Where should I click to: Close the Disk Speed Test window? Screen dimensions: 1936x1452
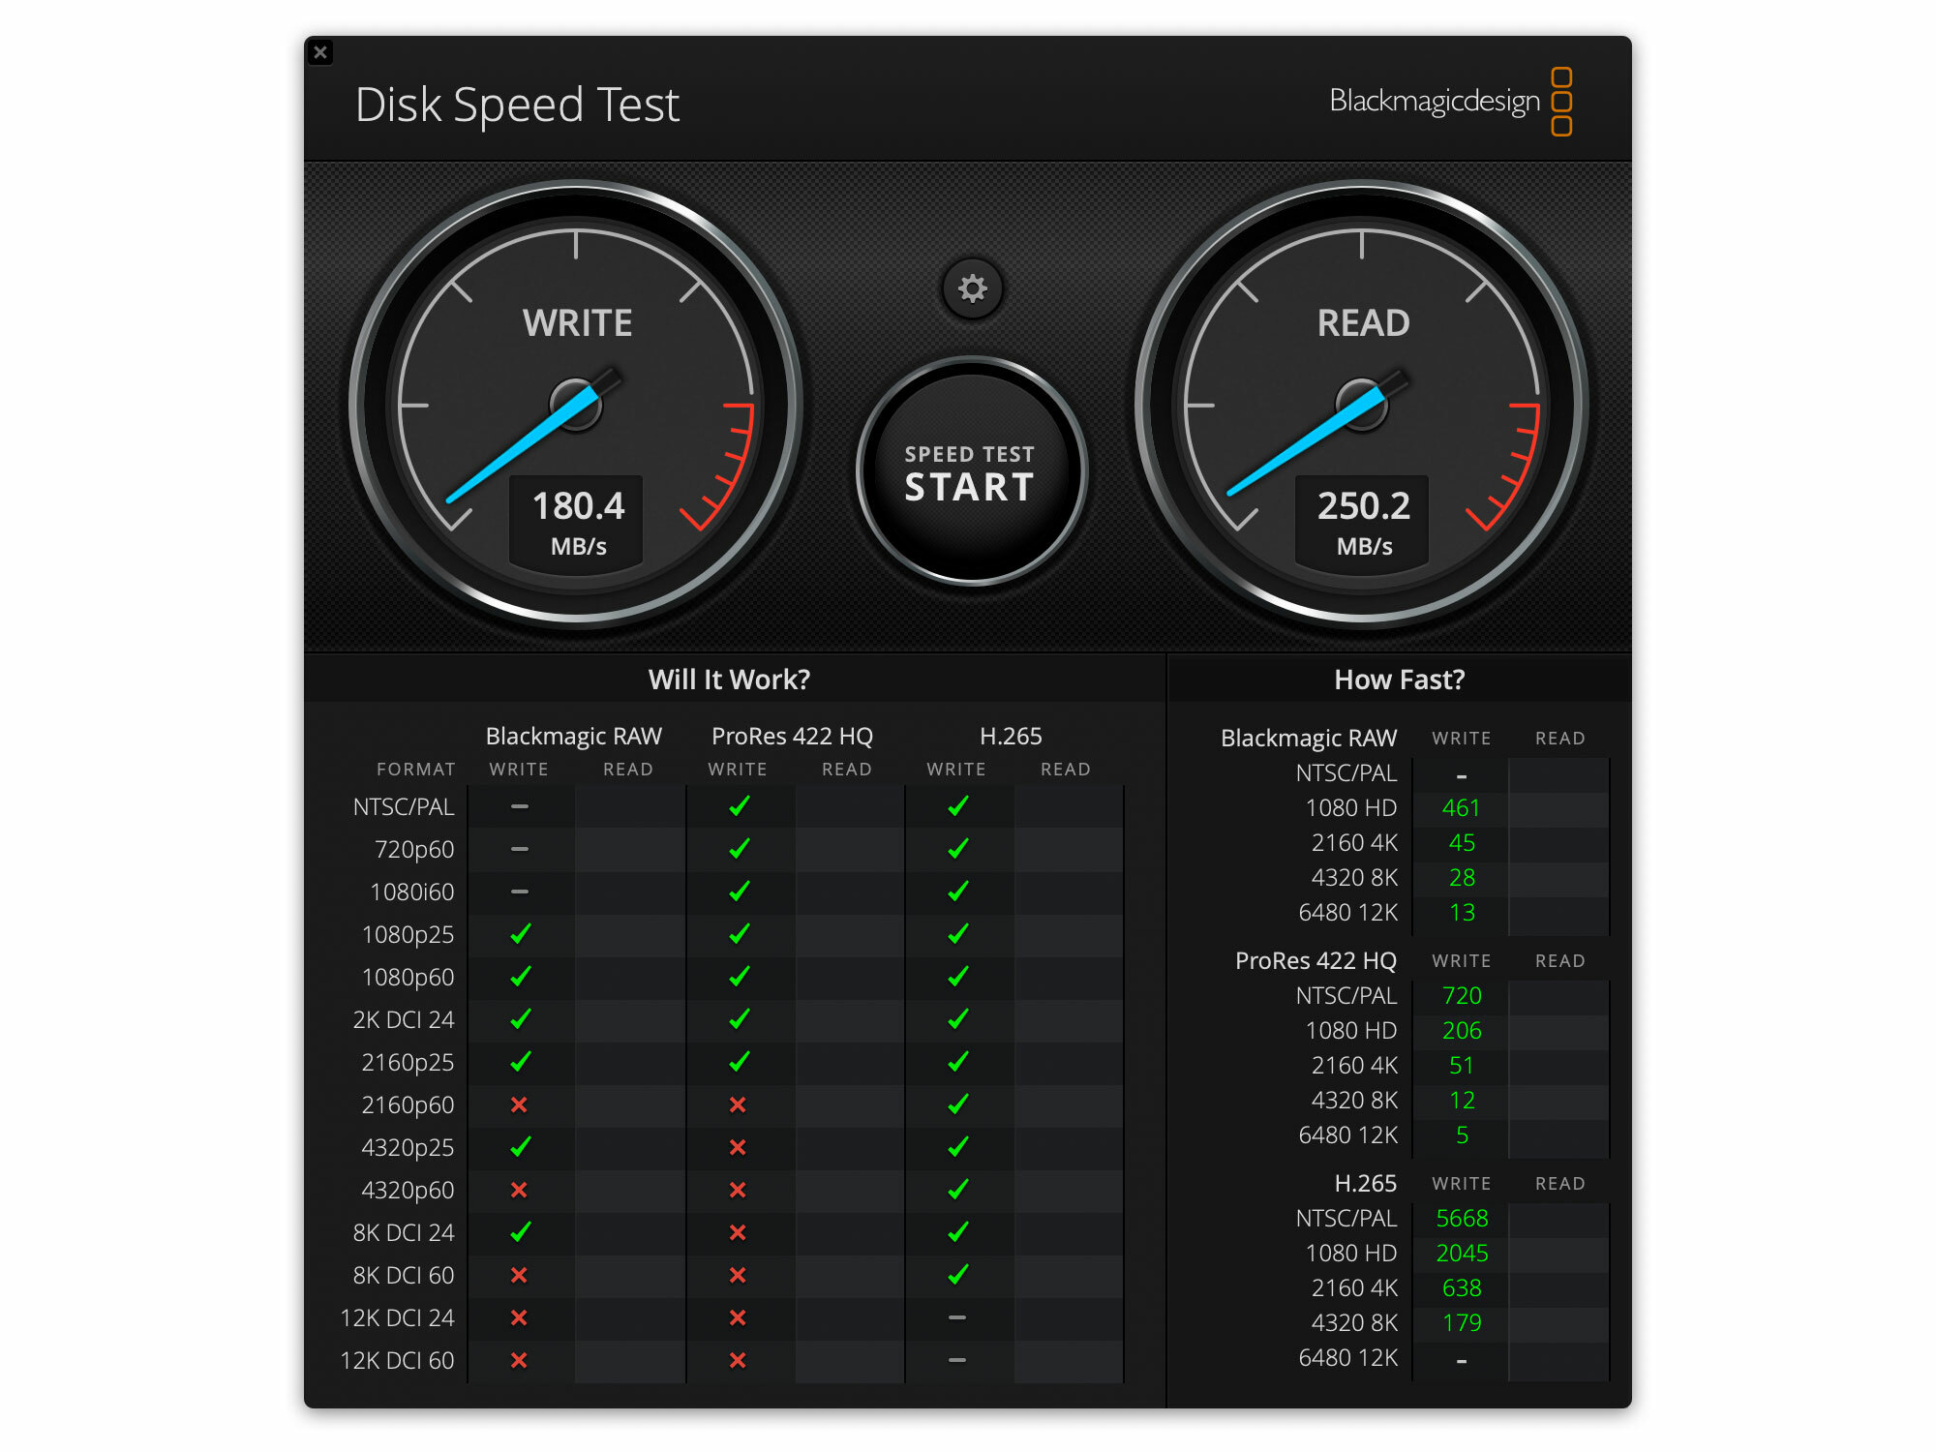tap(320, 52)
